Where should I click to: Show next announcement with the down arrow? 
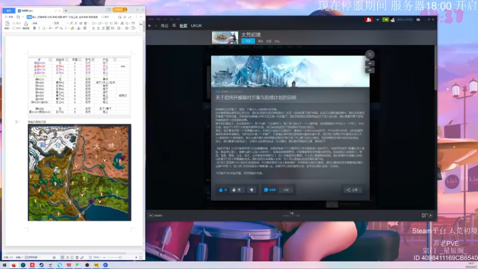[369, 70]
